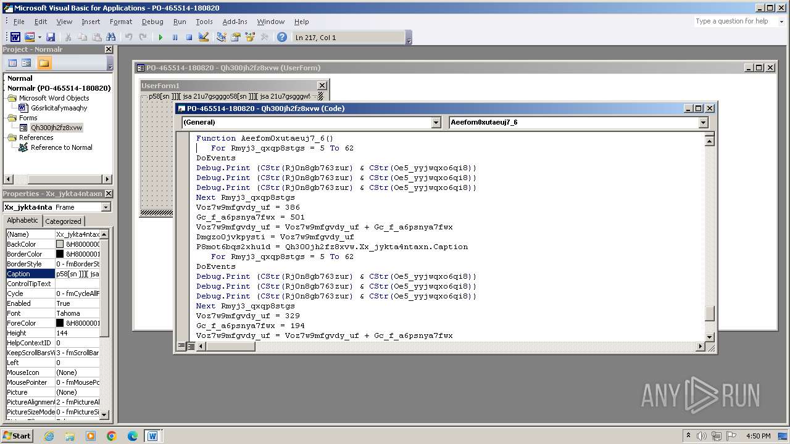790x444 pixels.
Task: Click the Reset stop icon
Action: (x=189, y=38)
